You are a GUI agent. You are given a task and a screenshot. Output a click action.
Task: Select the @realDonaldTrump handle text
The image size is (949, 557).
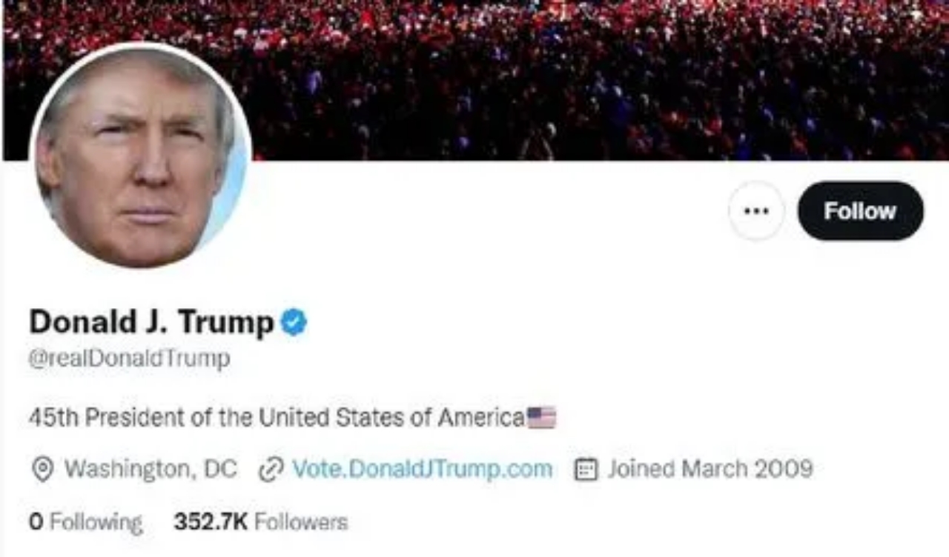pyautogui.click(x=129, y=358)
